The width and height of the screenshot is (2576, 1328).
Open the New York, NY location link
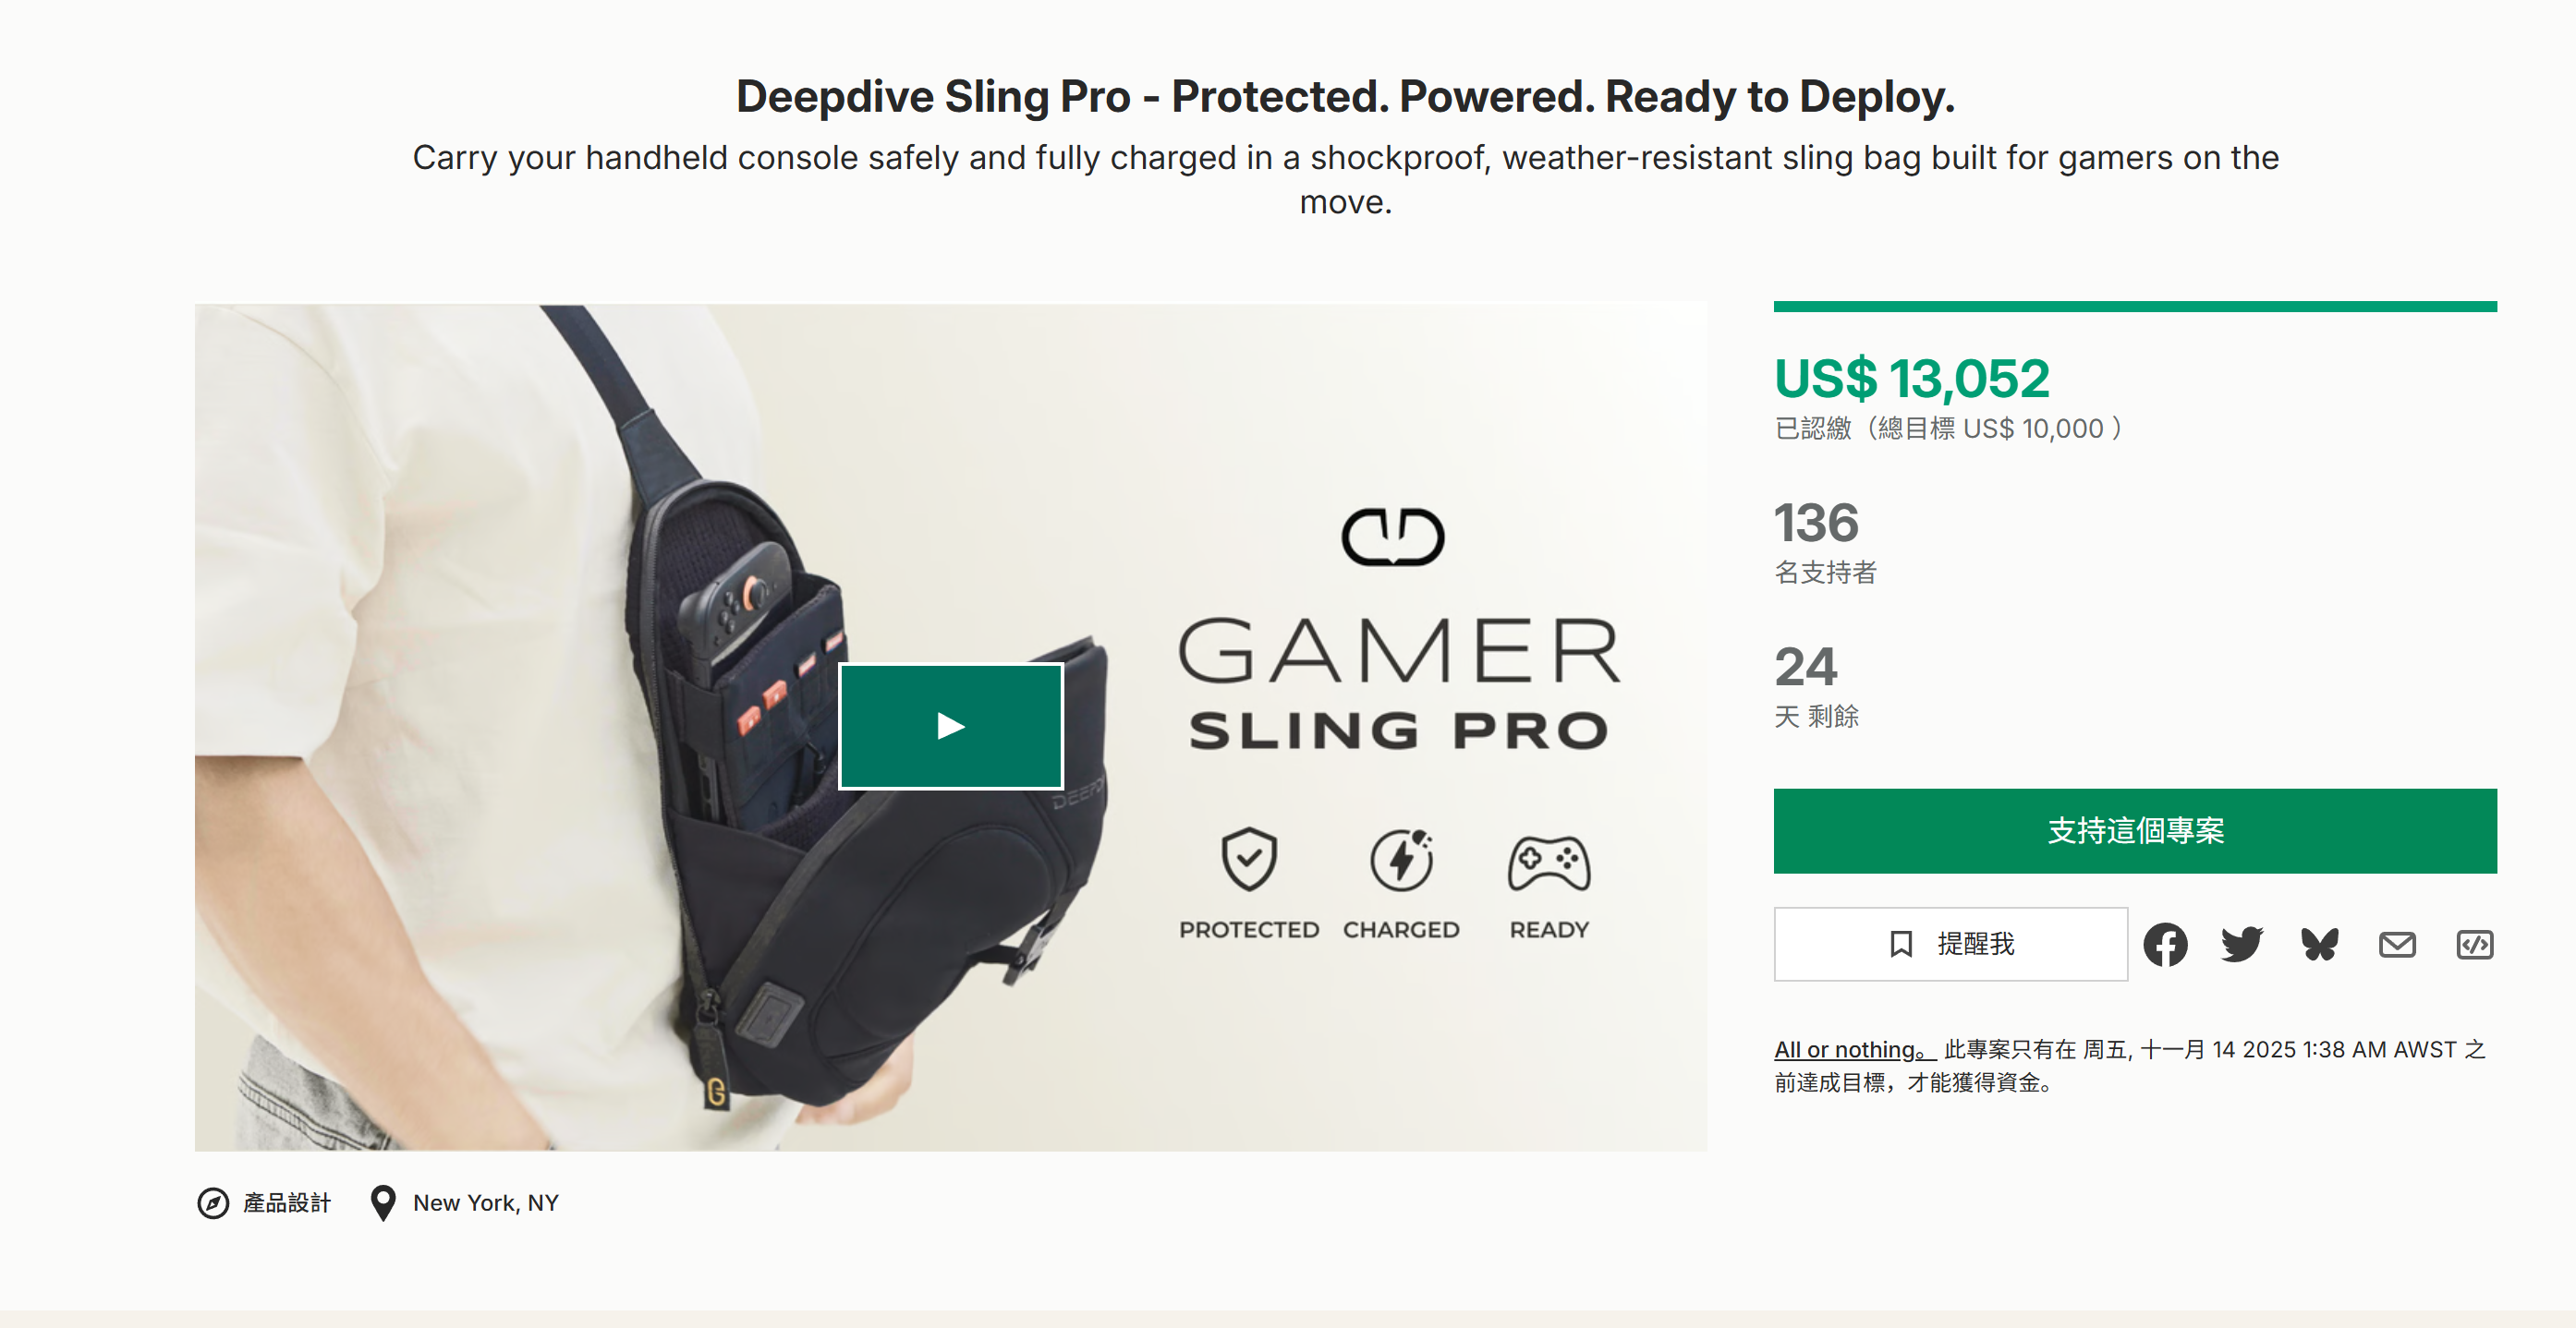point(486,1203)
